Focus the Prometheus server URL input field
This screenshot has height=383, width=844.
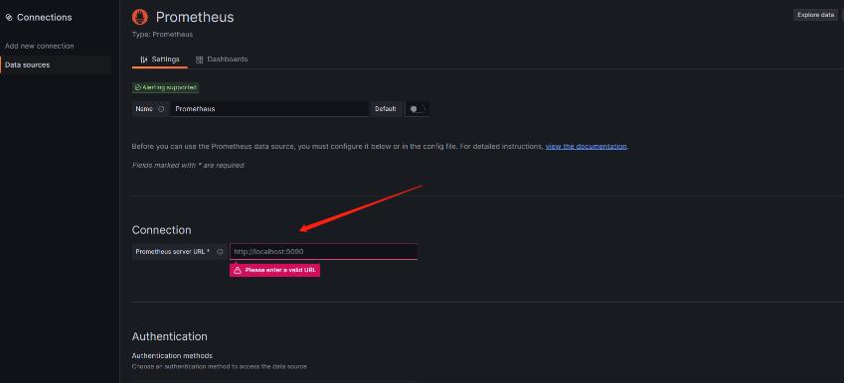[x=323, y=251]
